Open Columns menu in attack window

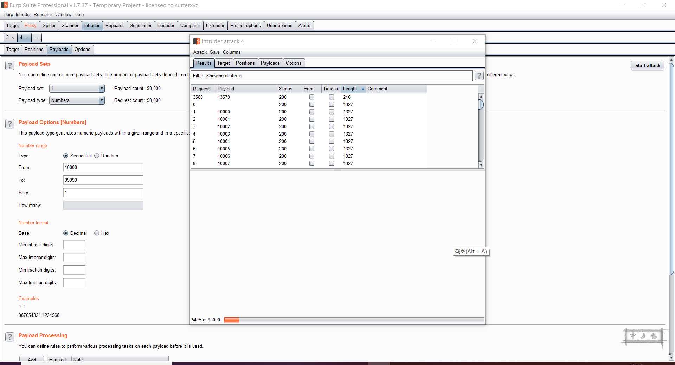click(x=232, y=52)
